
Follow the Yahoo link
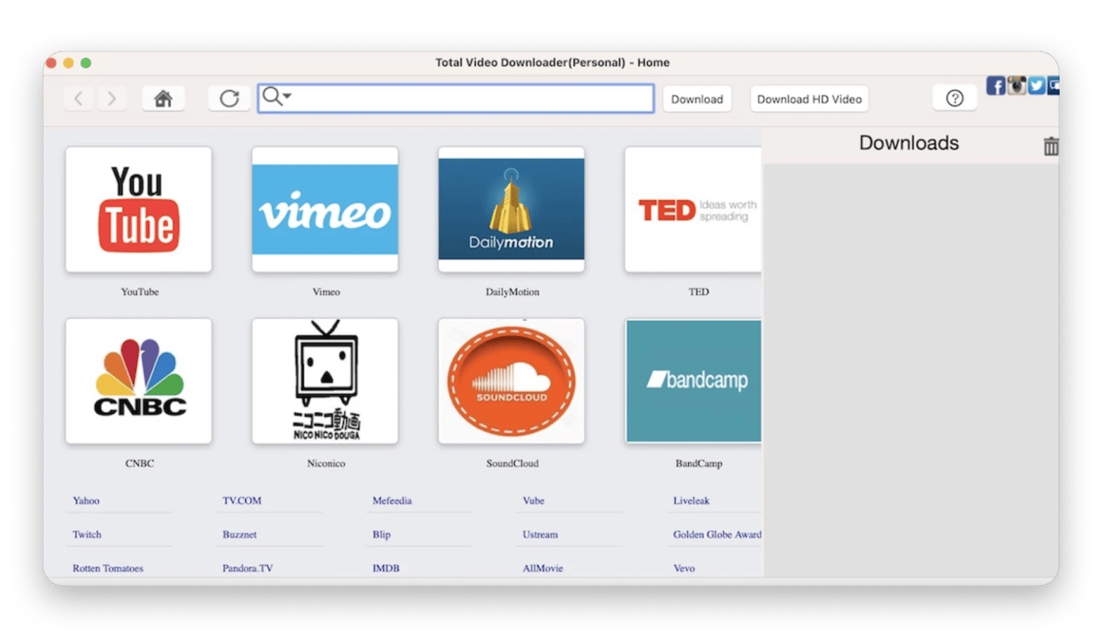click(86, 500)
